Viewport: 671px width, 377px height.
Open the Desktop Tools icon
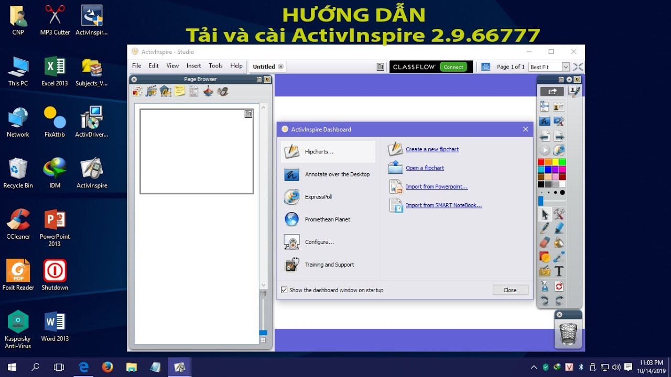click(559, 121)
